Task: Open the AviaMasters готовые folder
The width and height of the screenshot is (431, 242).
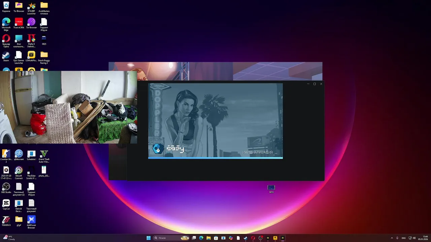Action: (x=44, y=8)
